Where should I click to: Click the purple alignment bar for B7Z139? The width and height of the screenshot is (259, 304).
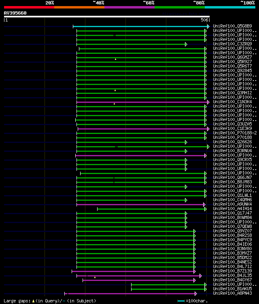134,272
